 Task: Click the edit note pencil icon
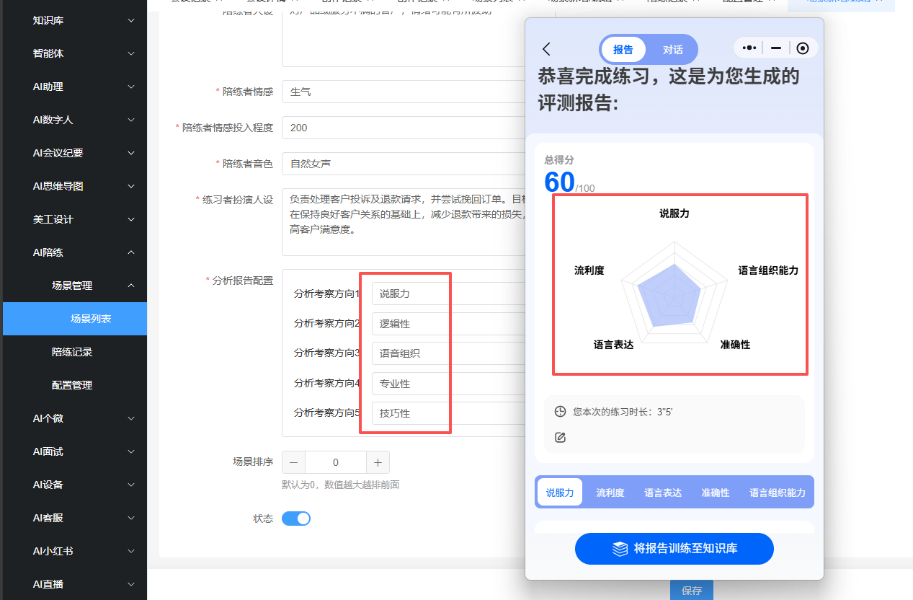[560, 437]
